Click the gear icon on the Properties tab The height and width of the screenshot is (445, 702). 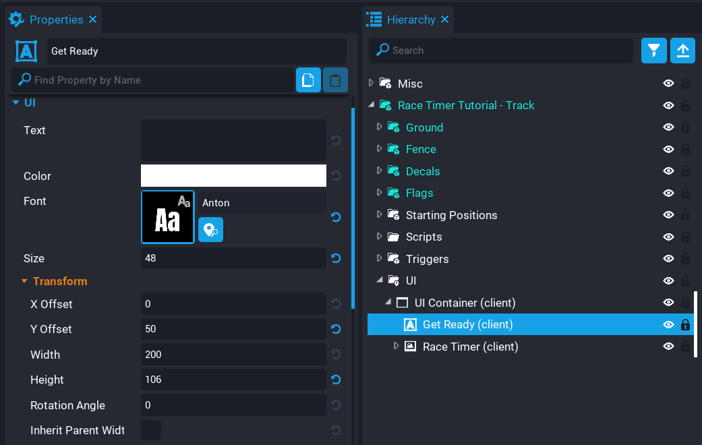tap(16, 19)
